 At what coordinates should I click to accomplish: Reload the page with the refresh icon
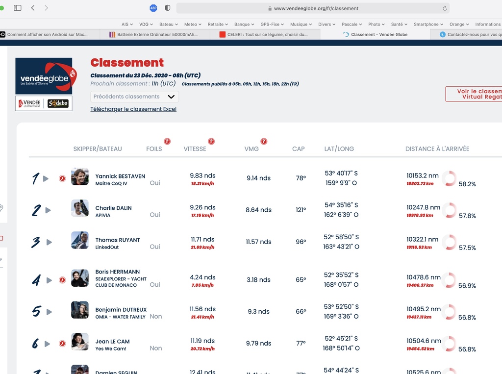[x=445, y=8]
